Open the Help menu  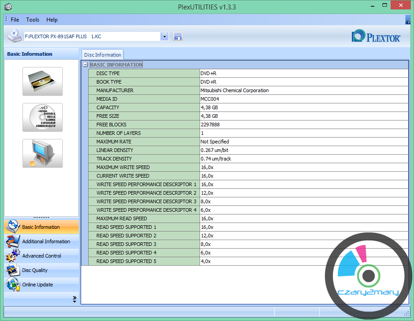(52, 20)
